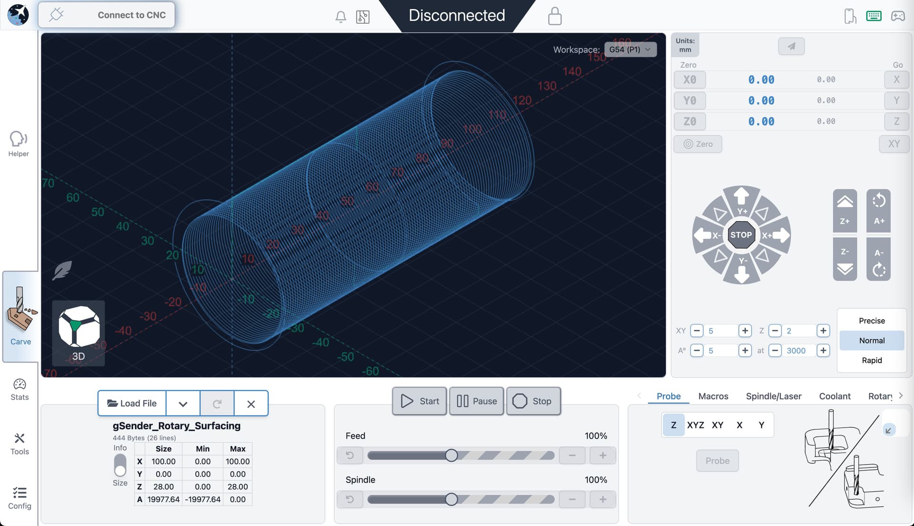Click the 3D view cube
This screenshot has height=526, width=914.
tap(79, 327)
